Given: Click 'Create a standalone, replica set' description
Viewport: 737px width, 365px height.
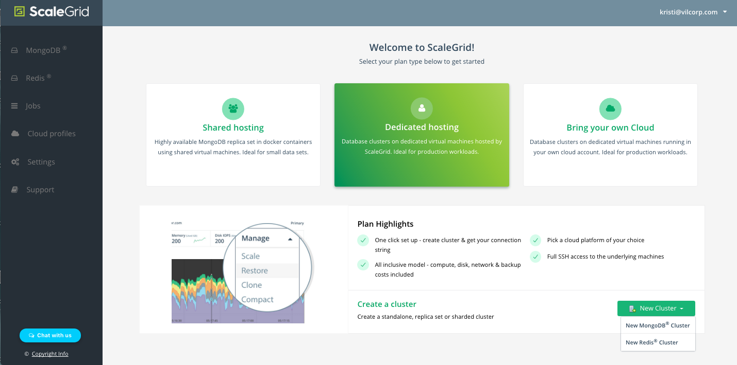Looking at the screenshot, I should [426, 317].
